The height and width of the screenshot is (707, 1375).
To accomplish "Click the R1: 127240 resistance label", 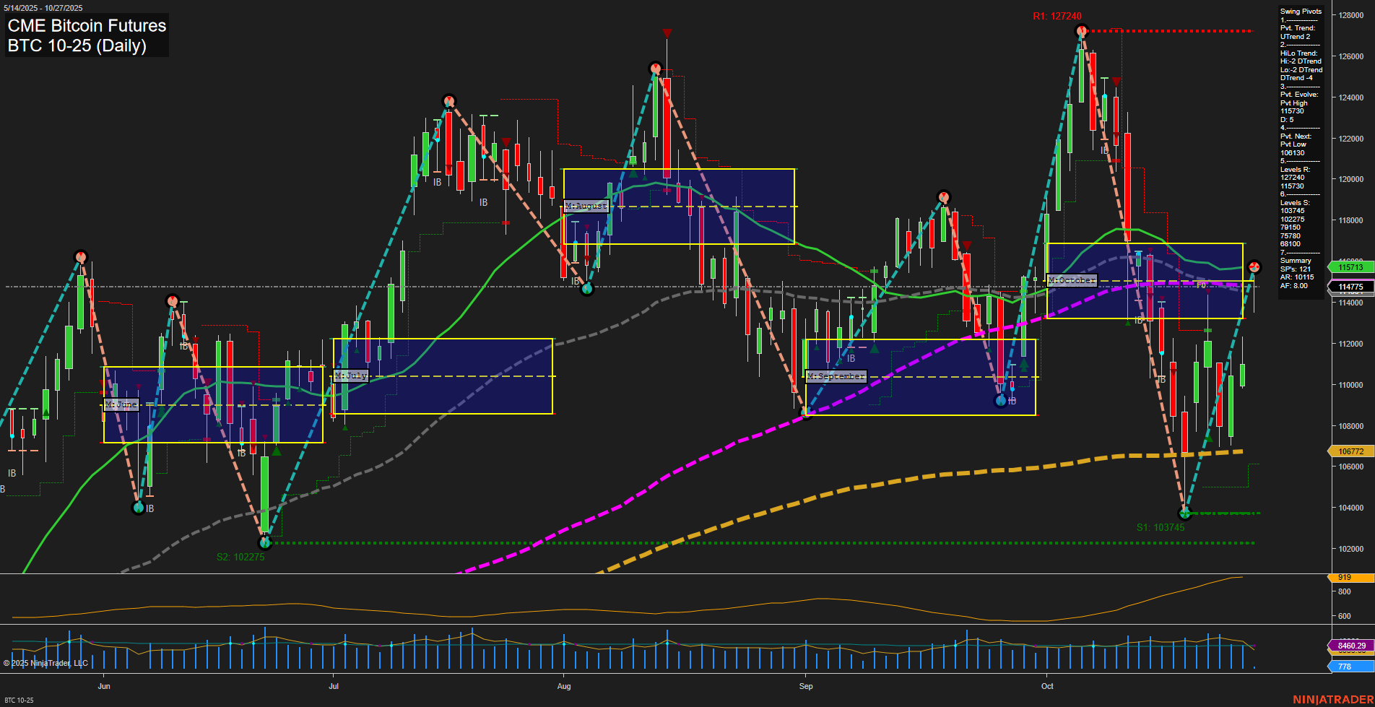I will pos(1057,16).
